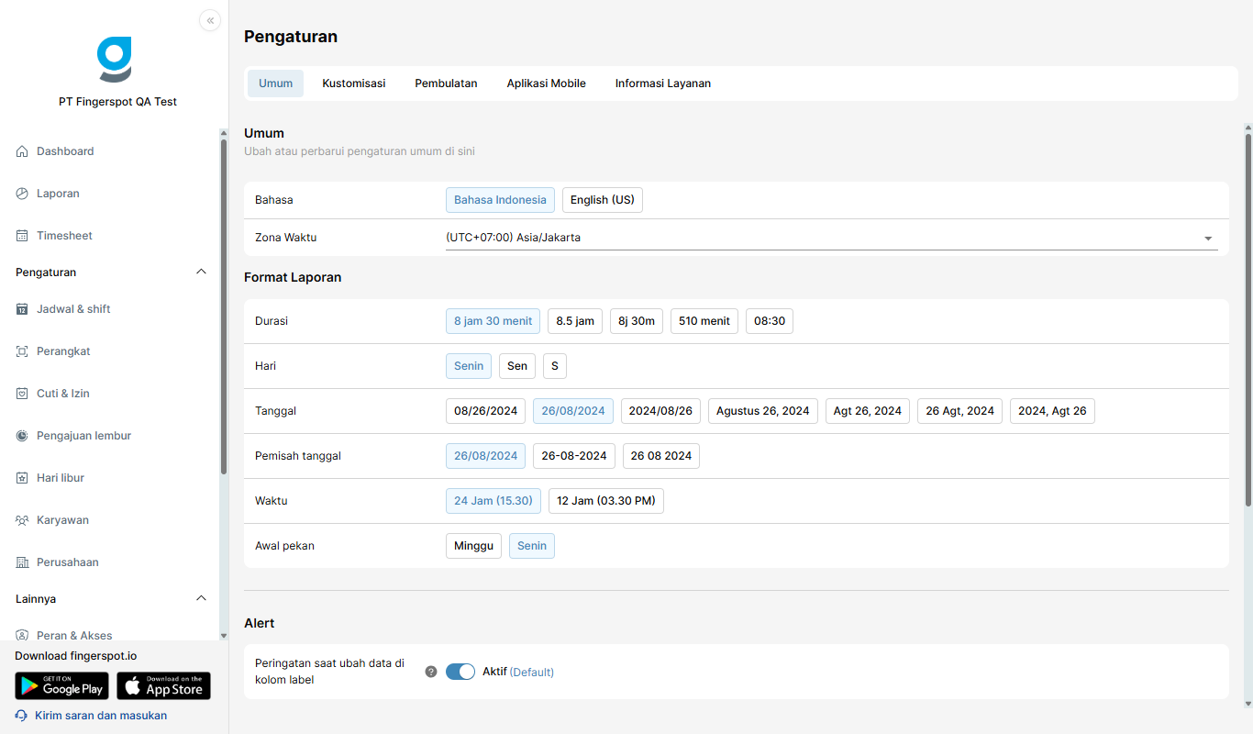
Task: Collapse the Lainnya sidebar section
Action: click(x=202, y=599)
